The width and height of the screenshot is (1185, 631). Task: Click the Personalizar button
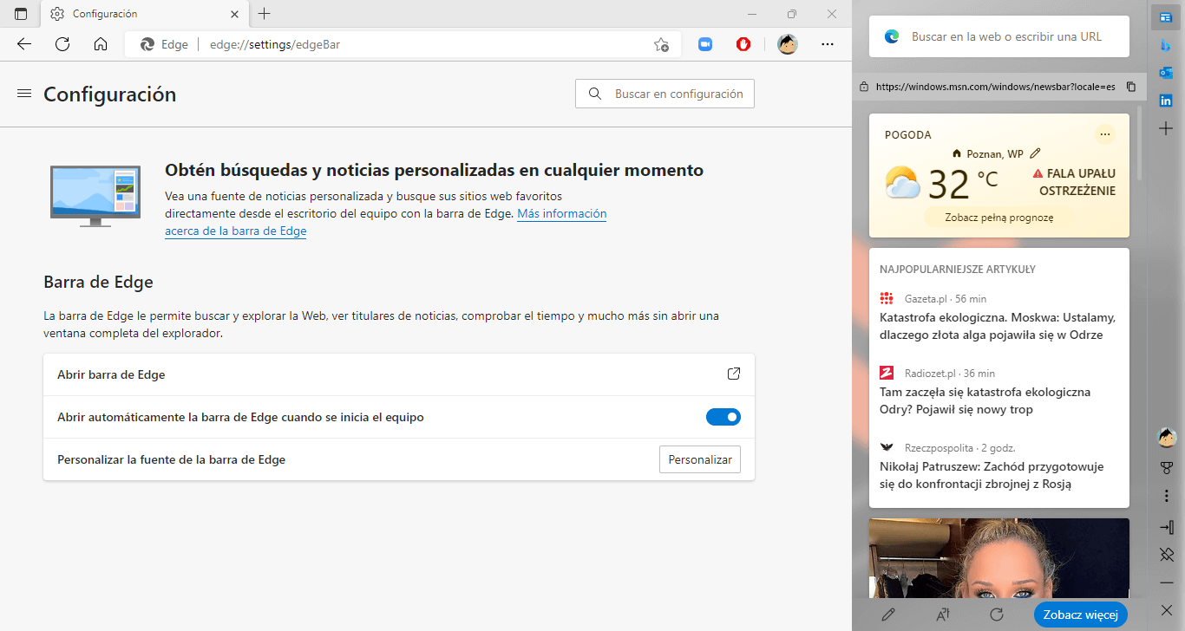tap(700, 459)
